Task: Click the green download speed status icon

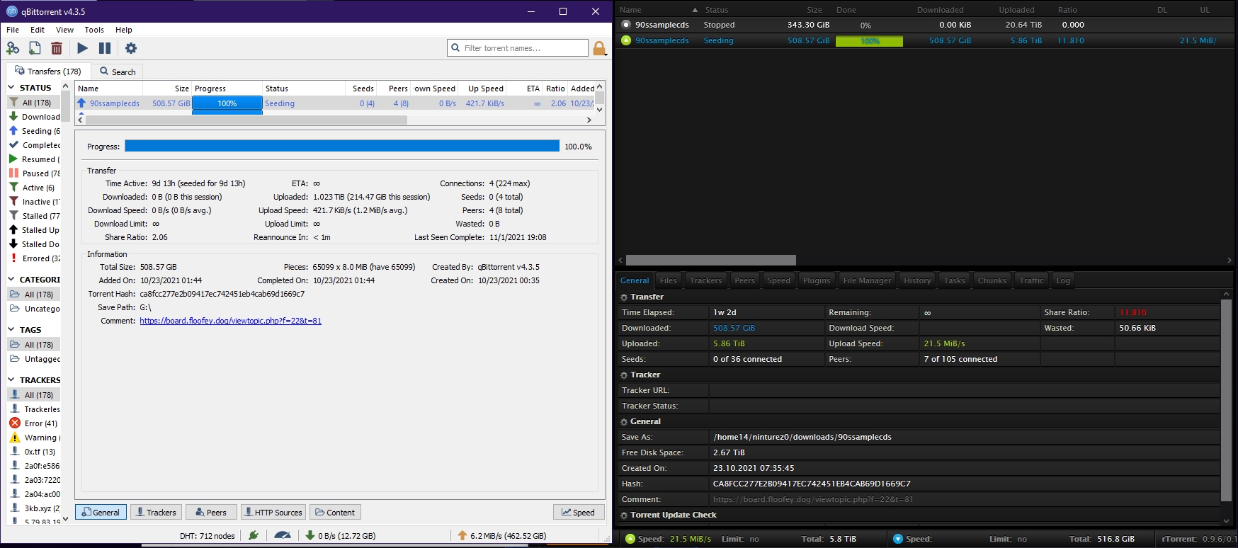Action: click(x=309, y=535)
